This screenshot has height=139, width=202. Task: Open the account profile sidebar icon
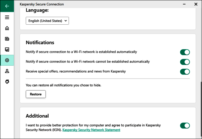click(x=7, y=71)
